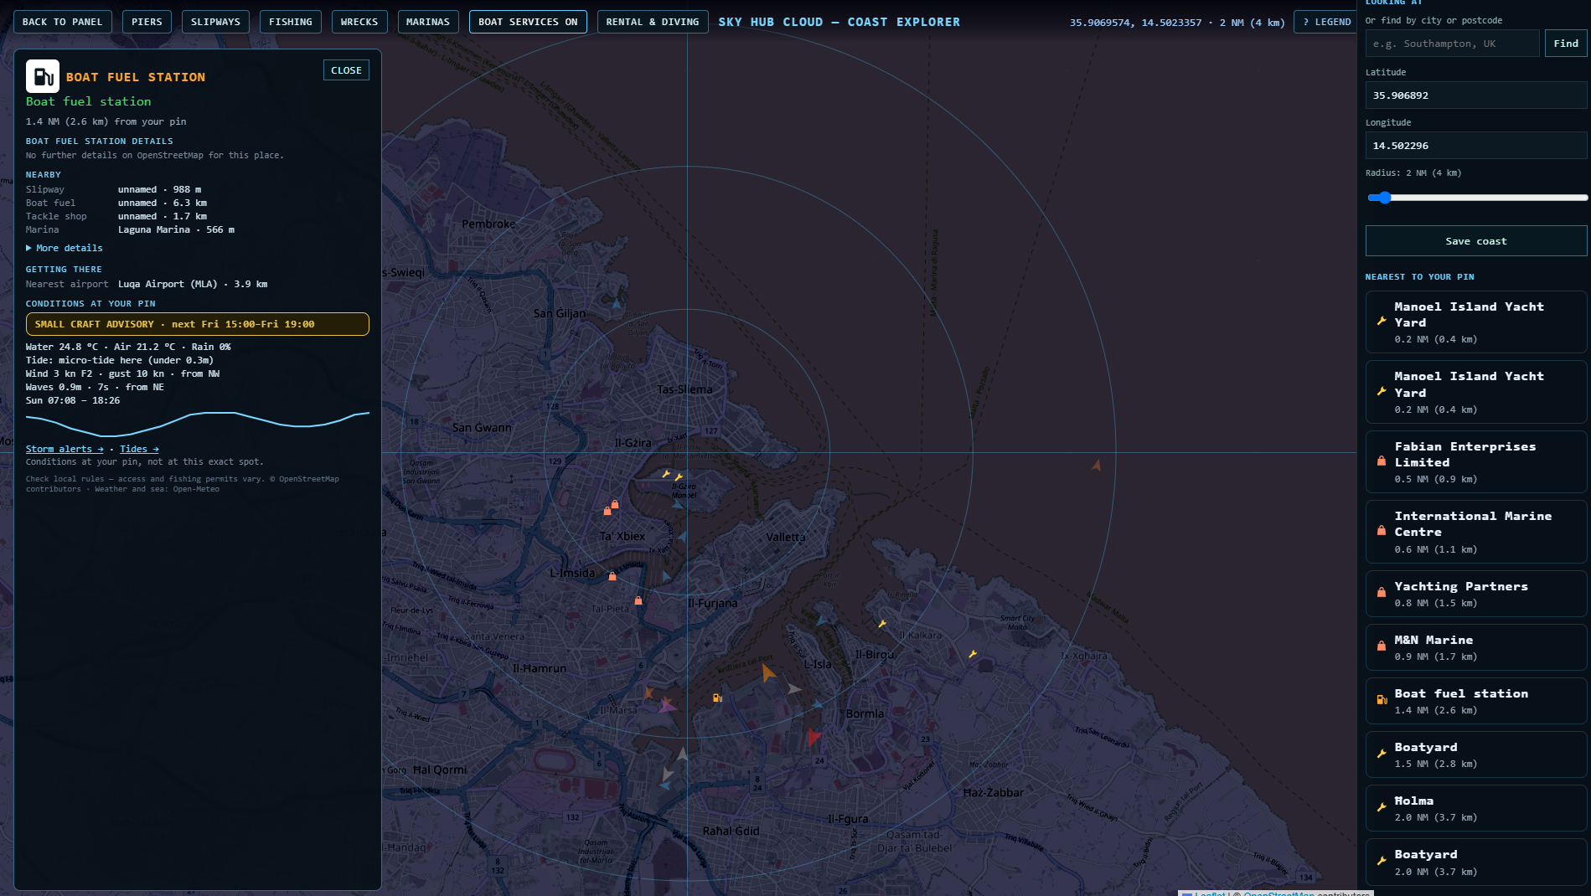Adjust the Radius slider
The height and width of the screenshot is (896, 1591).
(x=1475, y=198)
